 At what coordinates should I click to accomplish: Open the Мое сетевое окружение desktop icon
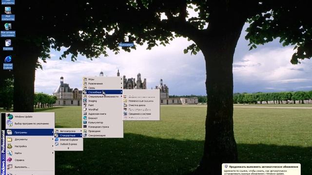click(x=8, y=30)
